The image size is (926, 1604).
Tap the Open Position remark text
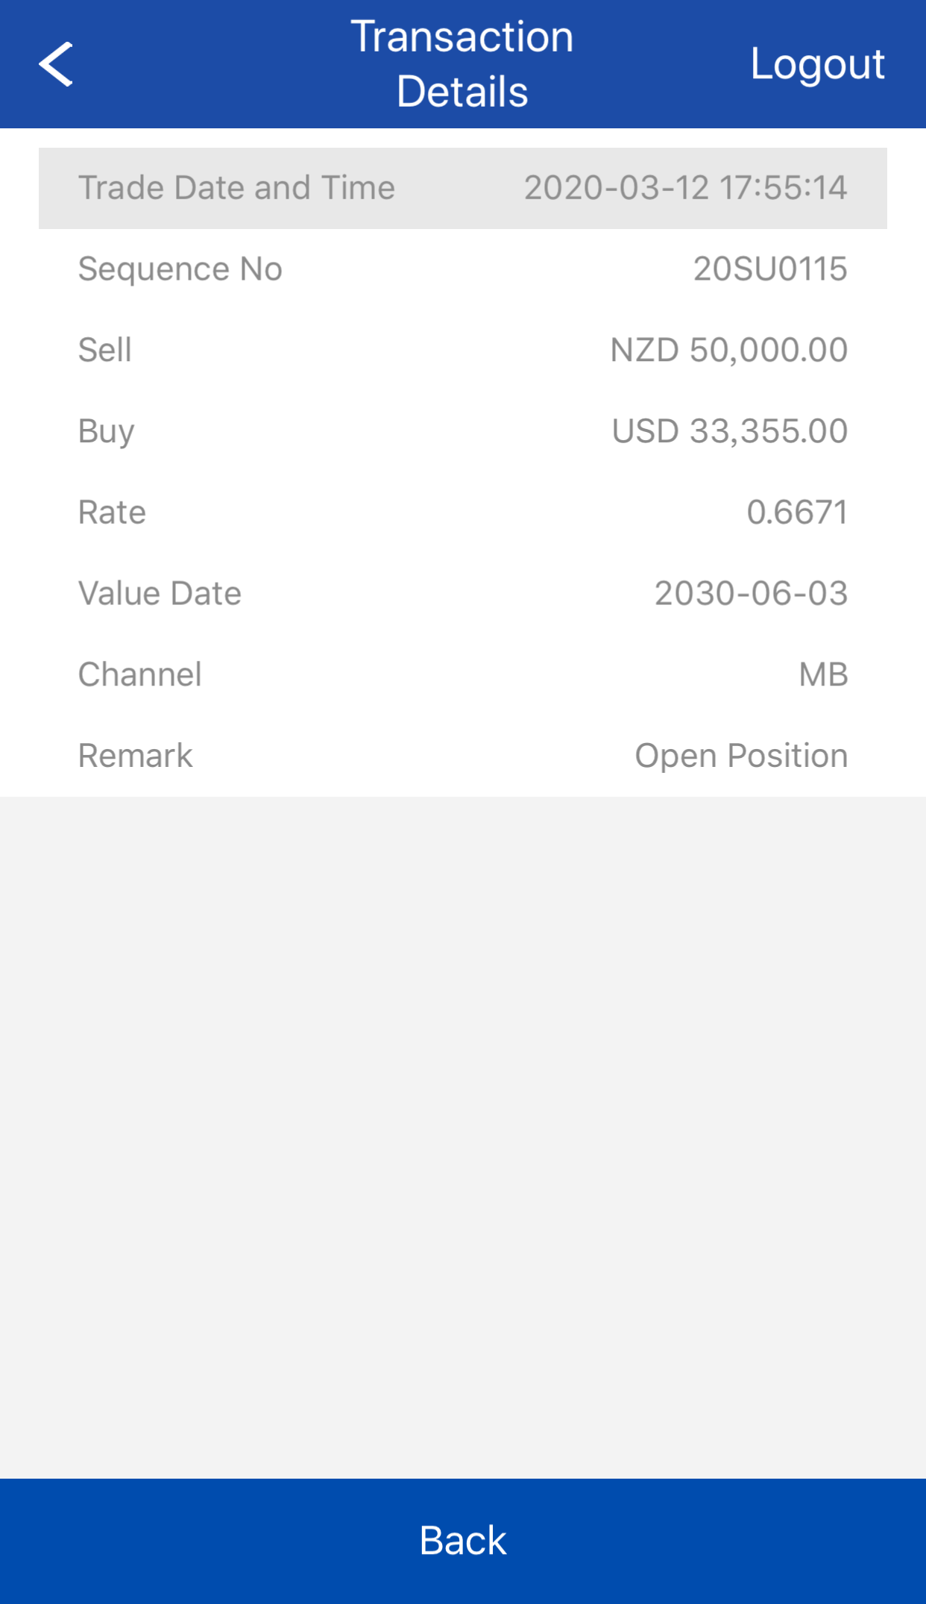point(741,756)
